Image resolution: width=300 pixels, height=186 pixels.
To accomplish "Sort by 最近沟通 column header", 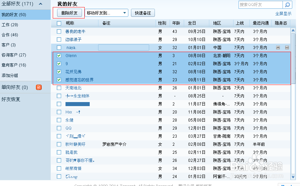I will 261,23.
